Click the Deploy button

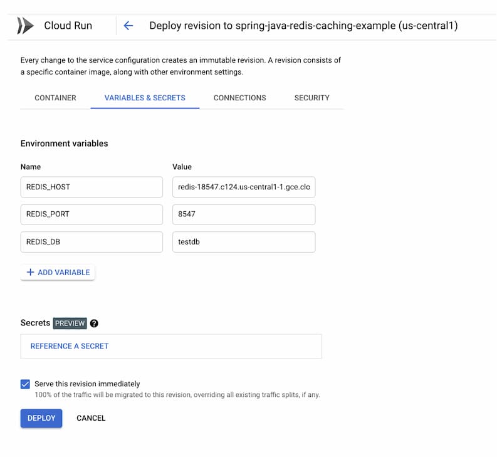(41, 418)
